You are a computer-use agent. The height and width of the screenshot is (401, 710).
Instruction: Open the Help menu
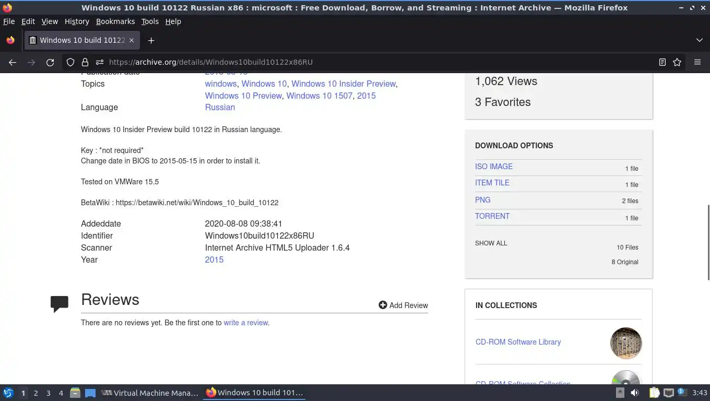coord(173,21)
